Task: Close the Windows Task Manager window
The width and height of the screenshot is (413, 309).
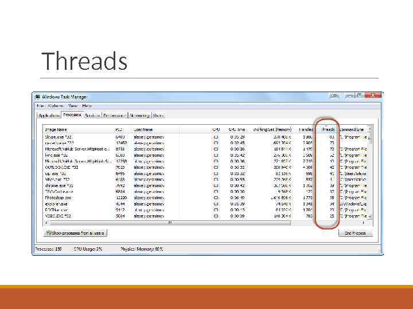Action: pos(373,96)
